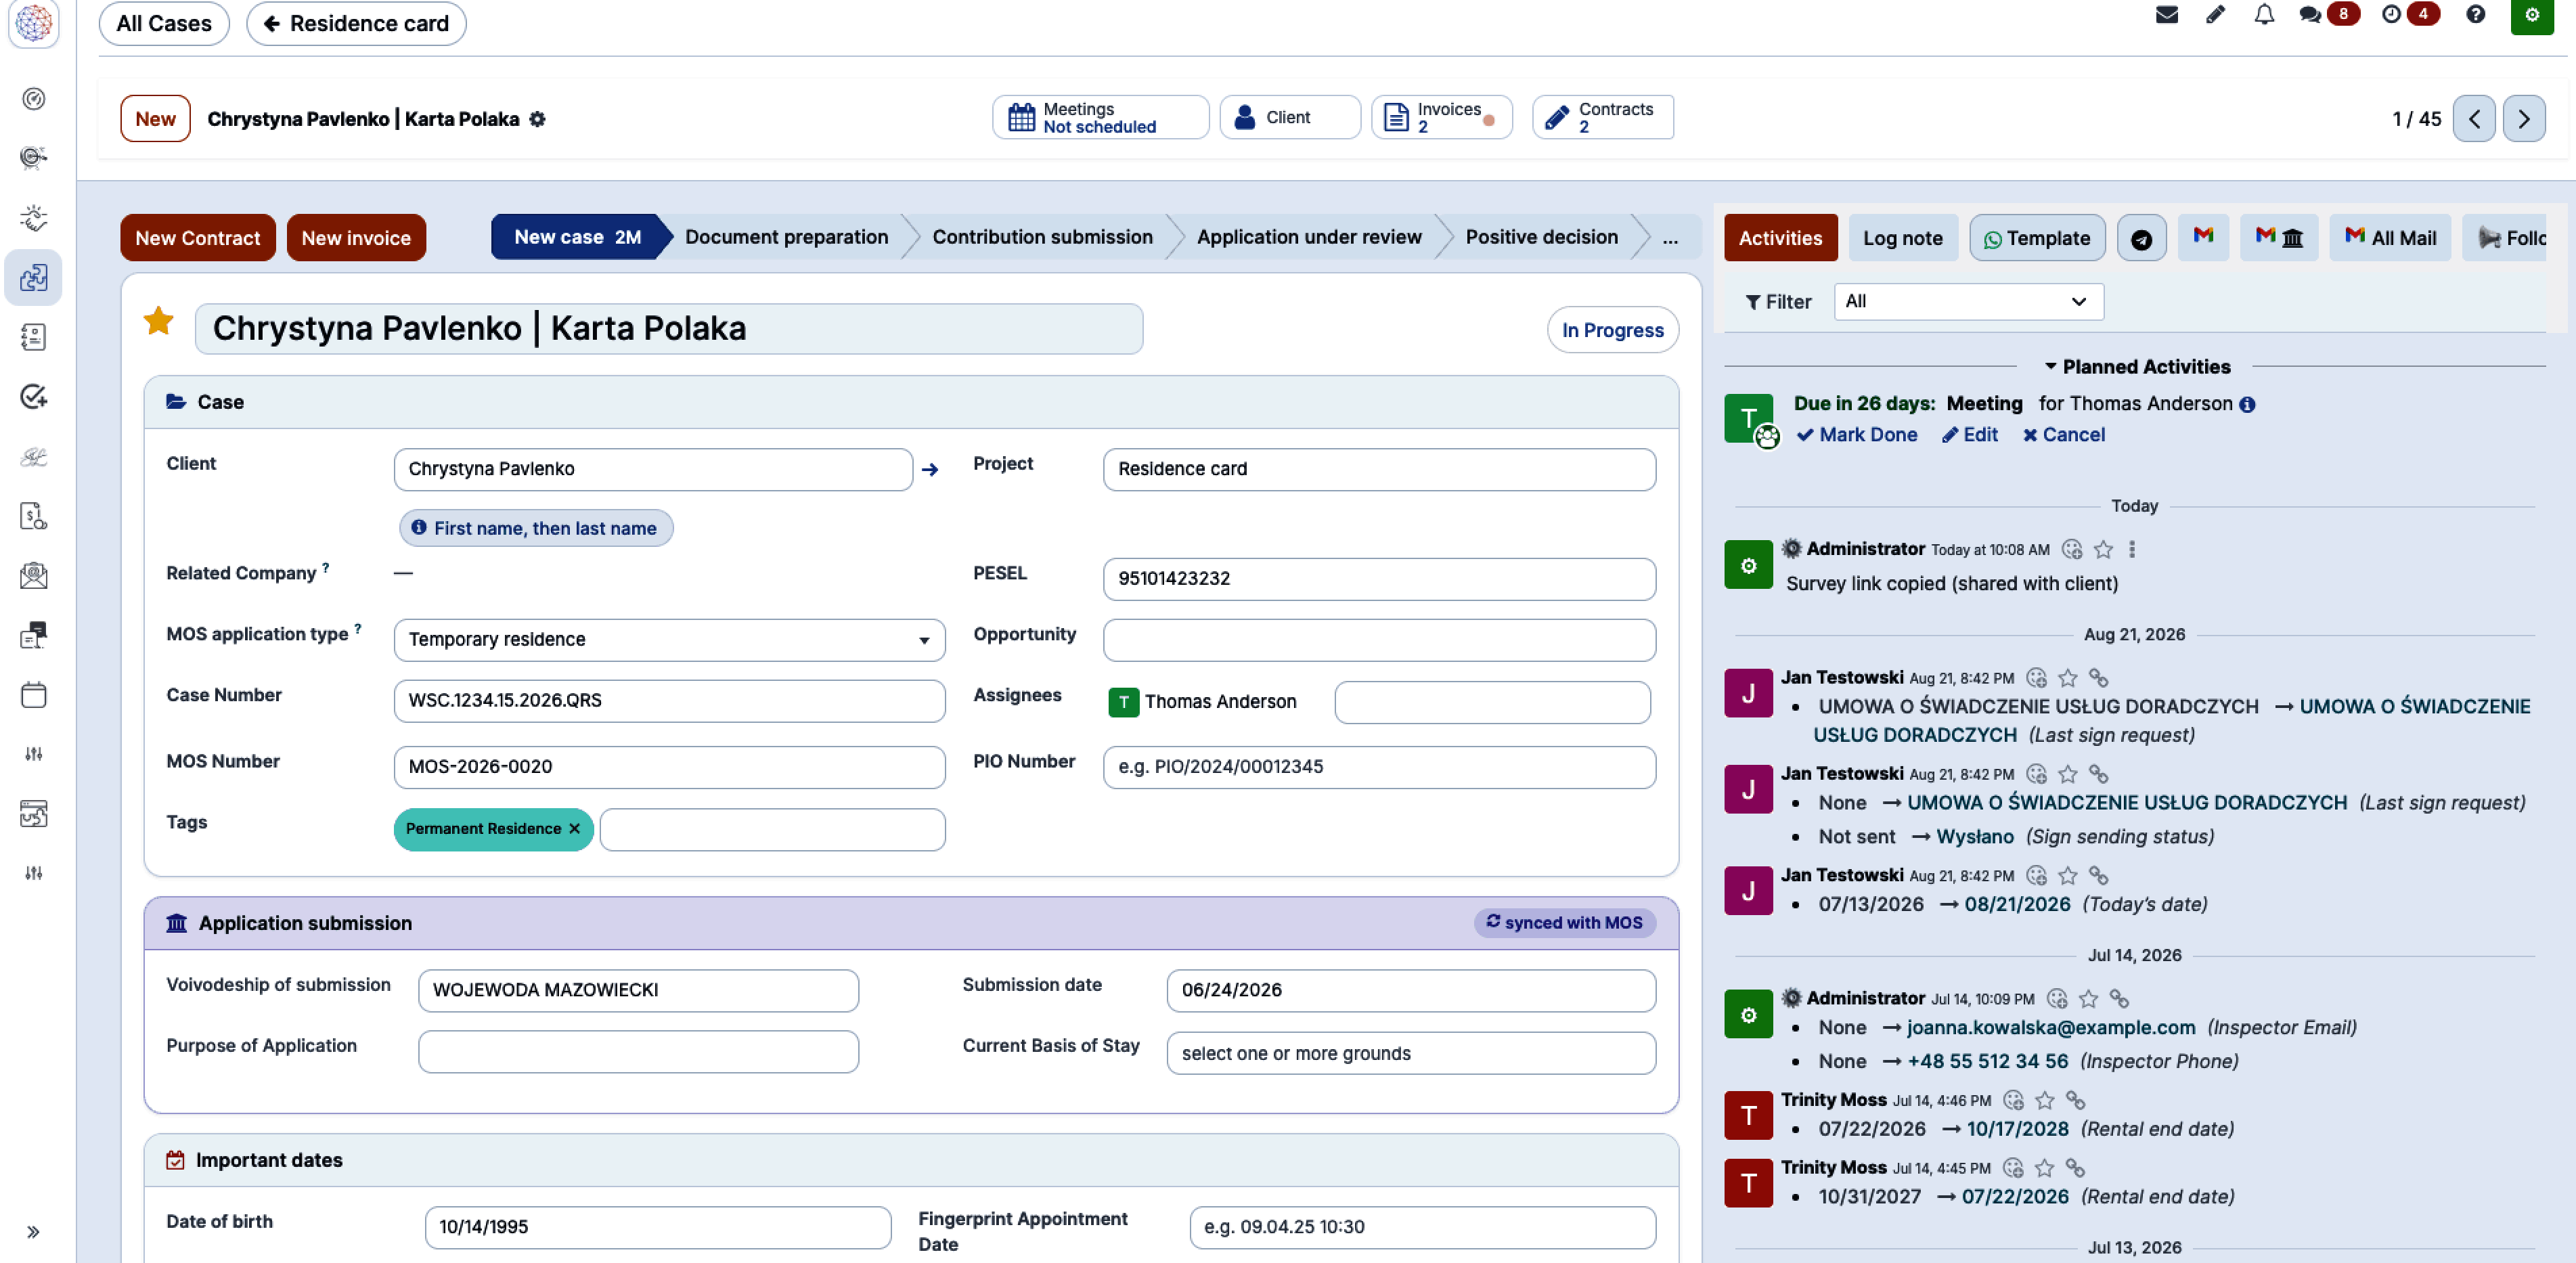Remove the Permanent Residence tag

(574, 828)
